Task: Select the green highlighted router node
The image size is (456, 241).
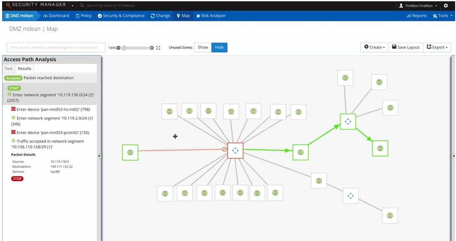Action: click(x=348, y=122)
